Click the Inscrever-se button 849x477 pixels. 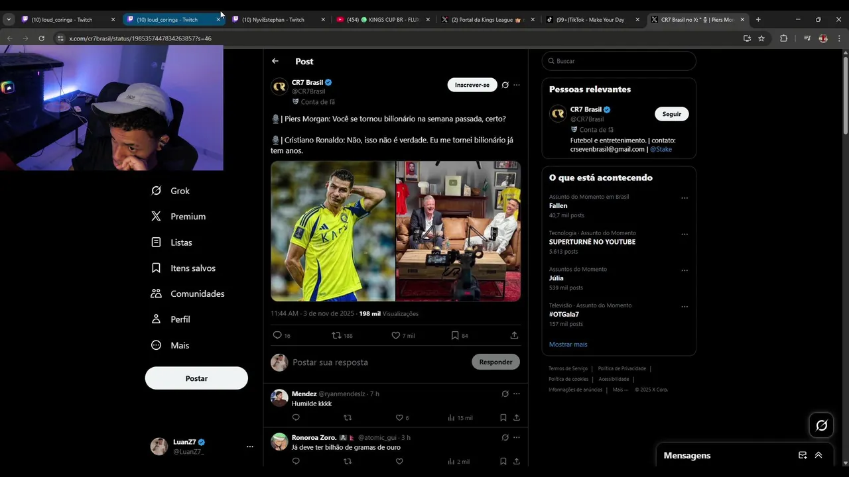[x=472, y=85]
